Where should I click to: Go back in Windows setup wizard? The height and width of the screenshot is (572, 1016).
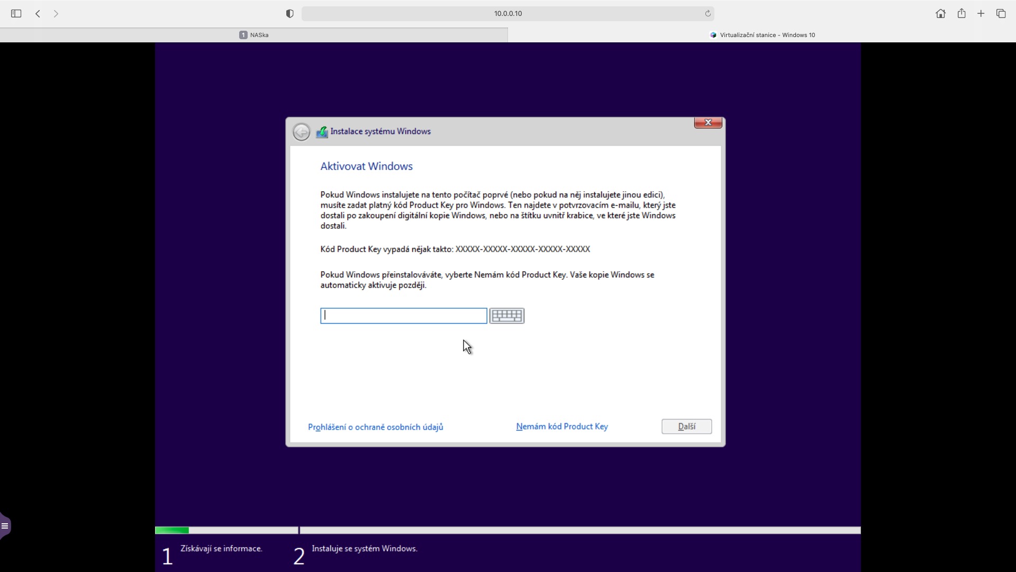coord(301,132)
